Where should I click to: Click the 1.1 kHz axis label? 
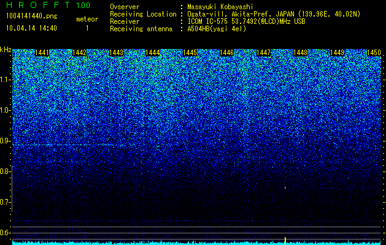point(4,80)
